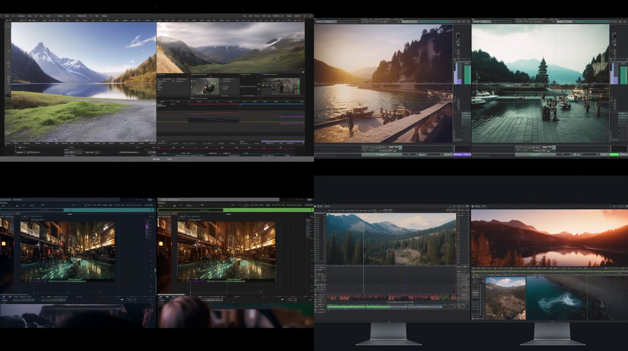This screenshot has height=351, width=628.
Task: Select the cloudy green valley preview viewer
Action: [x=230, y=48]
